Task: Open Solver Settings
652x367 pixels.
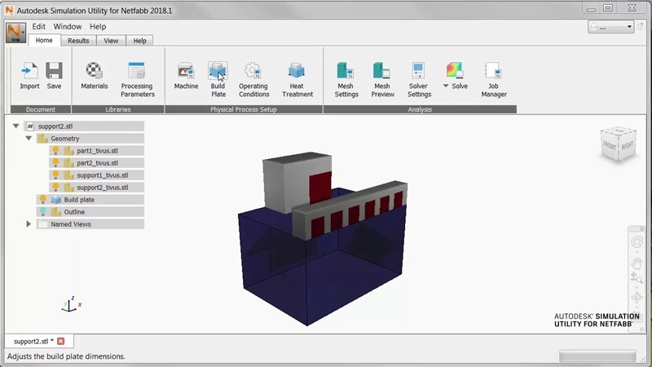Action: tap(419, 79)
